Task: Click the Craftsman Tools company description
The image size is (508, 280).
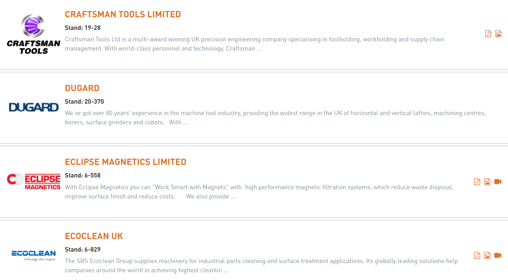Action: click(x=255, y=44)
